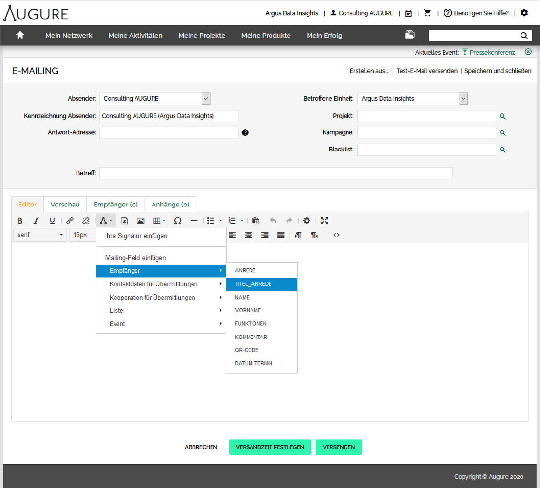Create a bulleted list
540x488 pixels.
tap(211, 221)
